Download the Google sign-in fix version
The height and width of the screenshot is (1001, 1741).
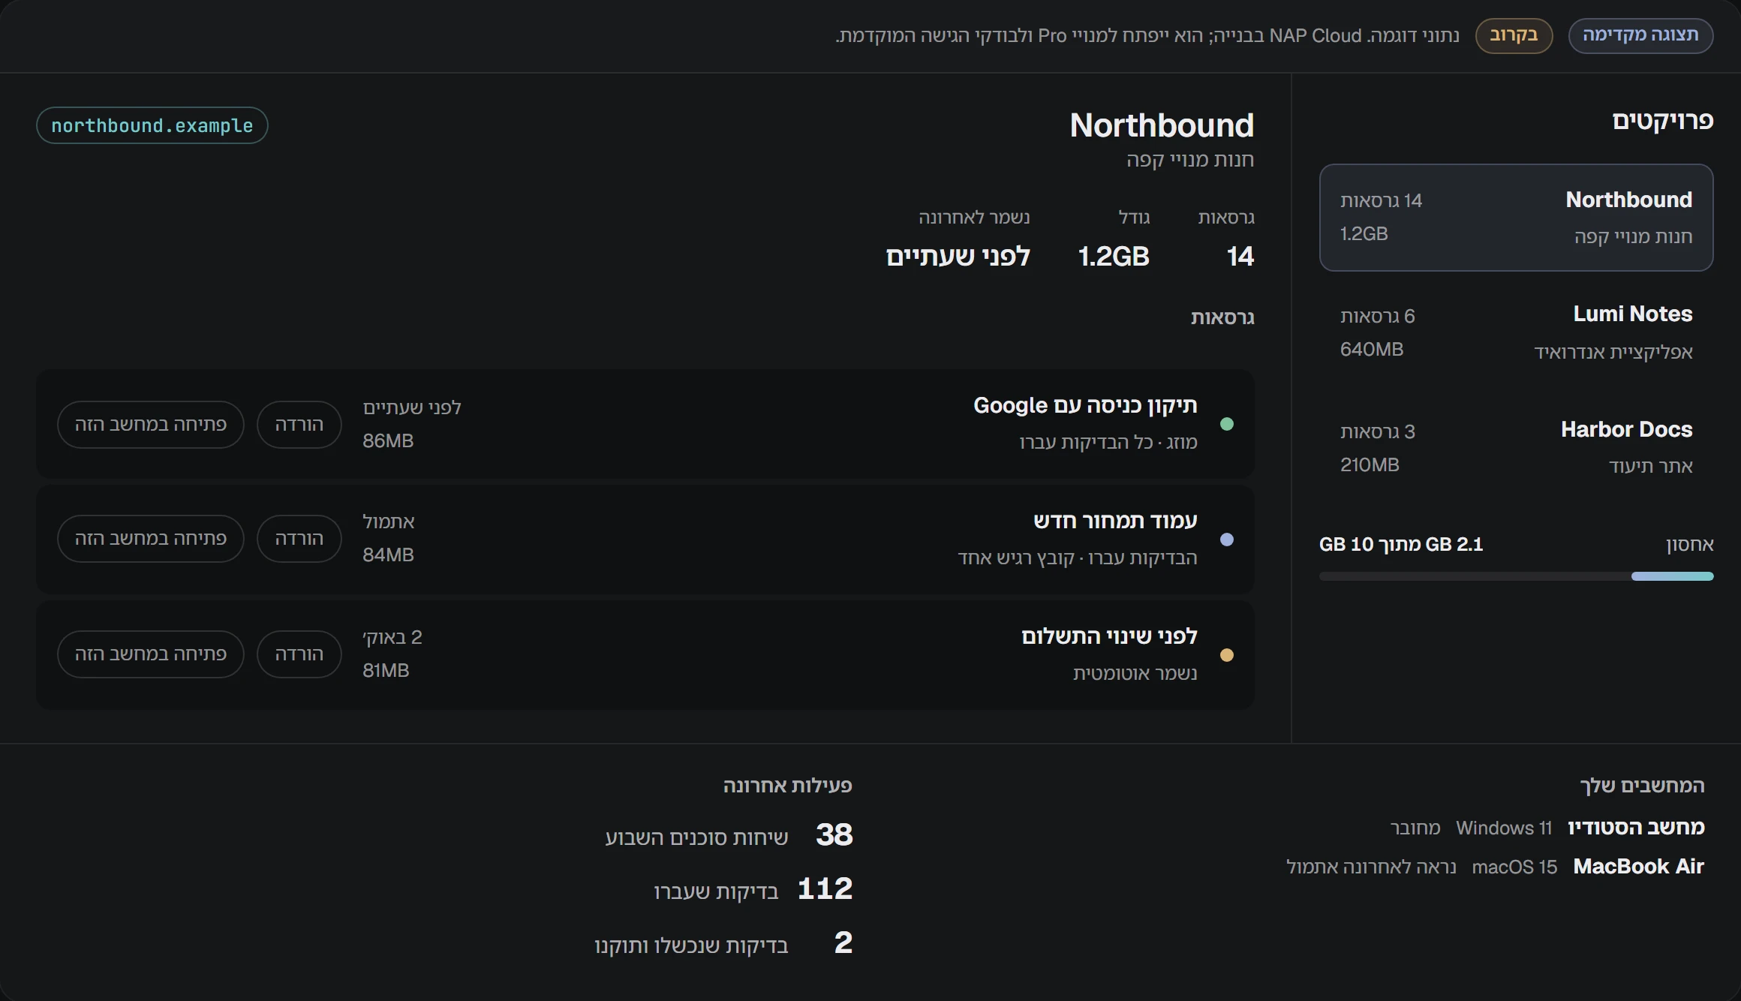299,425
